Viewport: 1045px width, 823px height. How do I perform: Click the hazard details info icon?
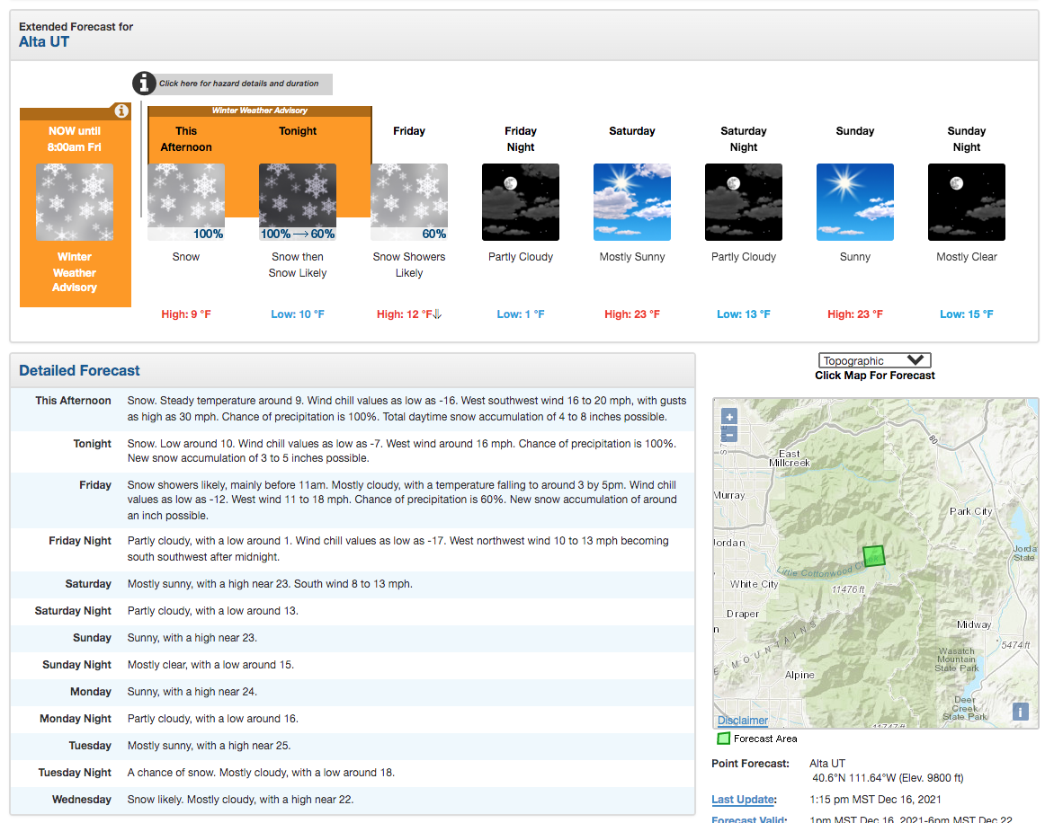click(x=144, y=84)
